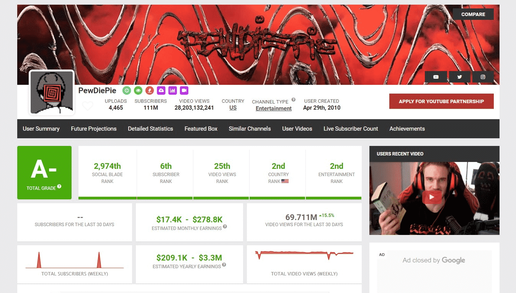Click help icon beside Estimated Yearly Earnings
The width and height of the screenshot is (516, 293).
click(x=224, y=265)
